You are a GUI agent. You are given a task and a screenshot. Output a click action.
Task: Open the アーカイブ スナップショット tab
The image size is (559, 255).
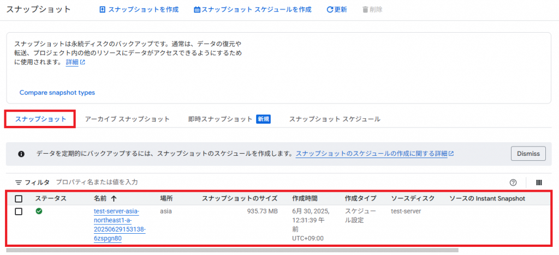coord(127,119)
